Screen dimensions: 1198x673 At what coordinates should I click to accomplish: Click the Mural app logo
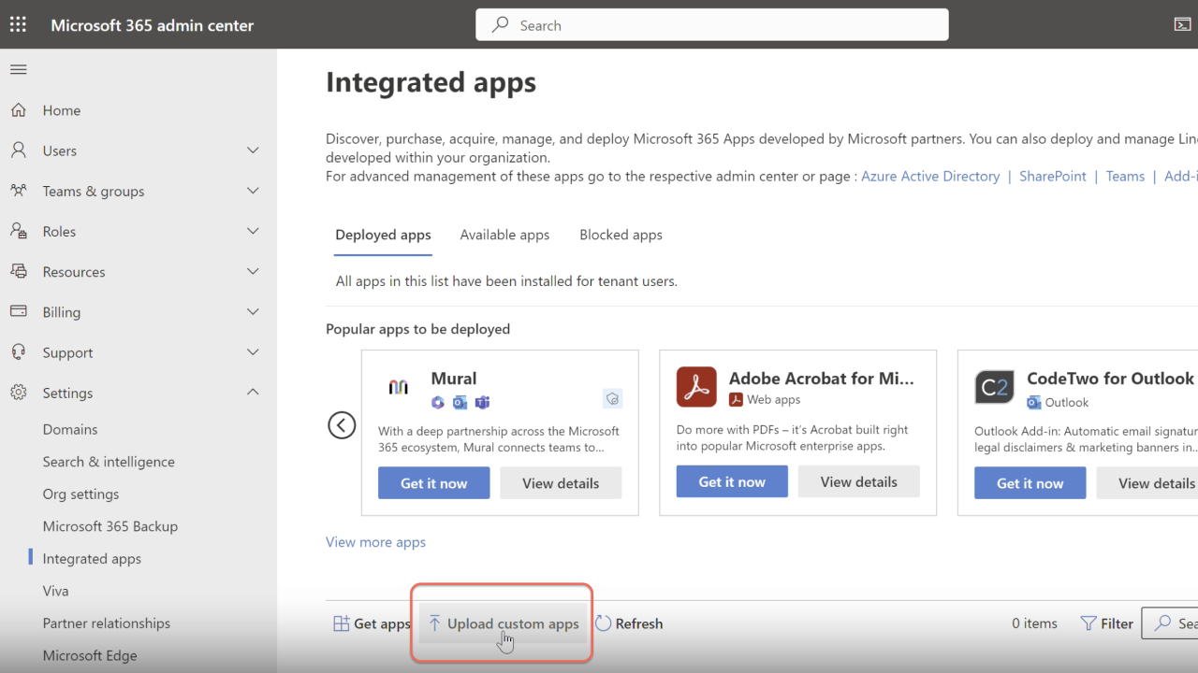point(399,387)
